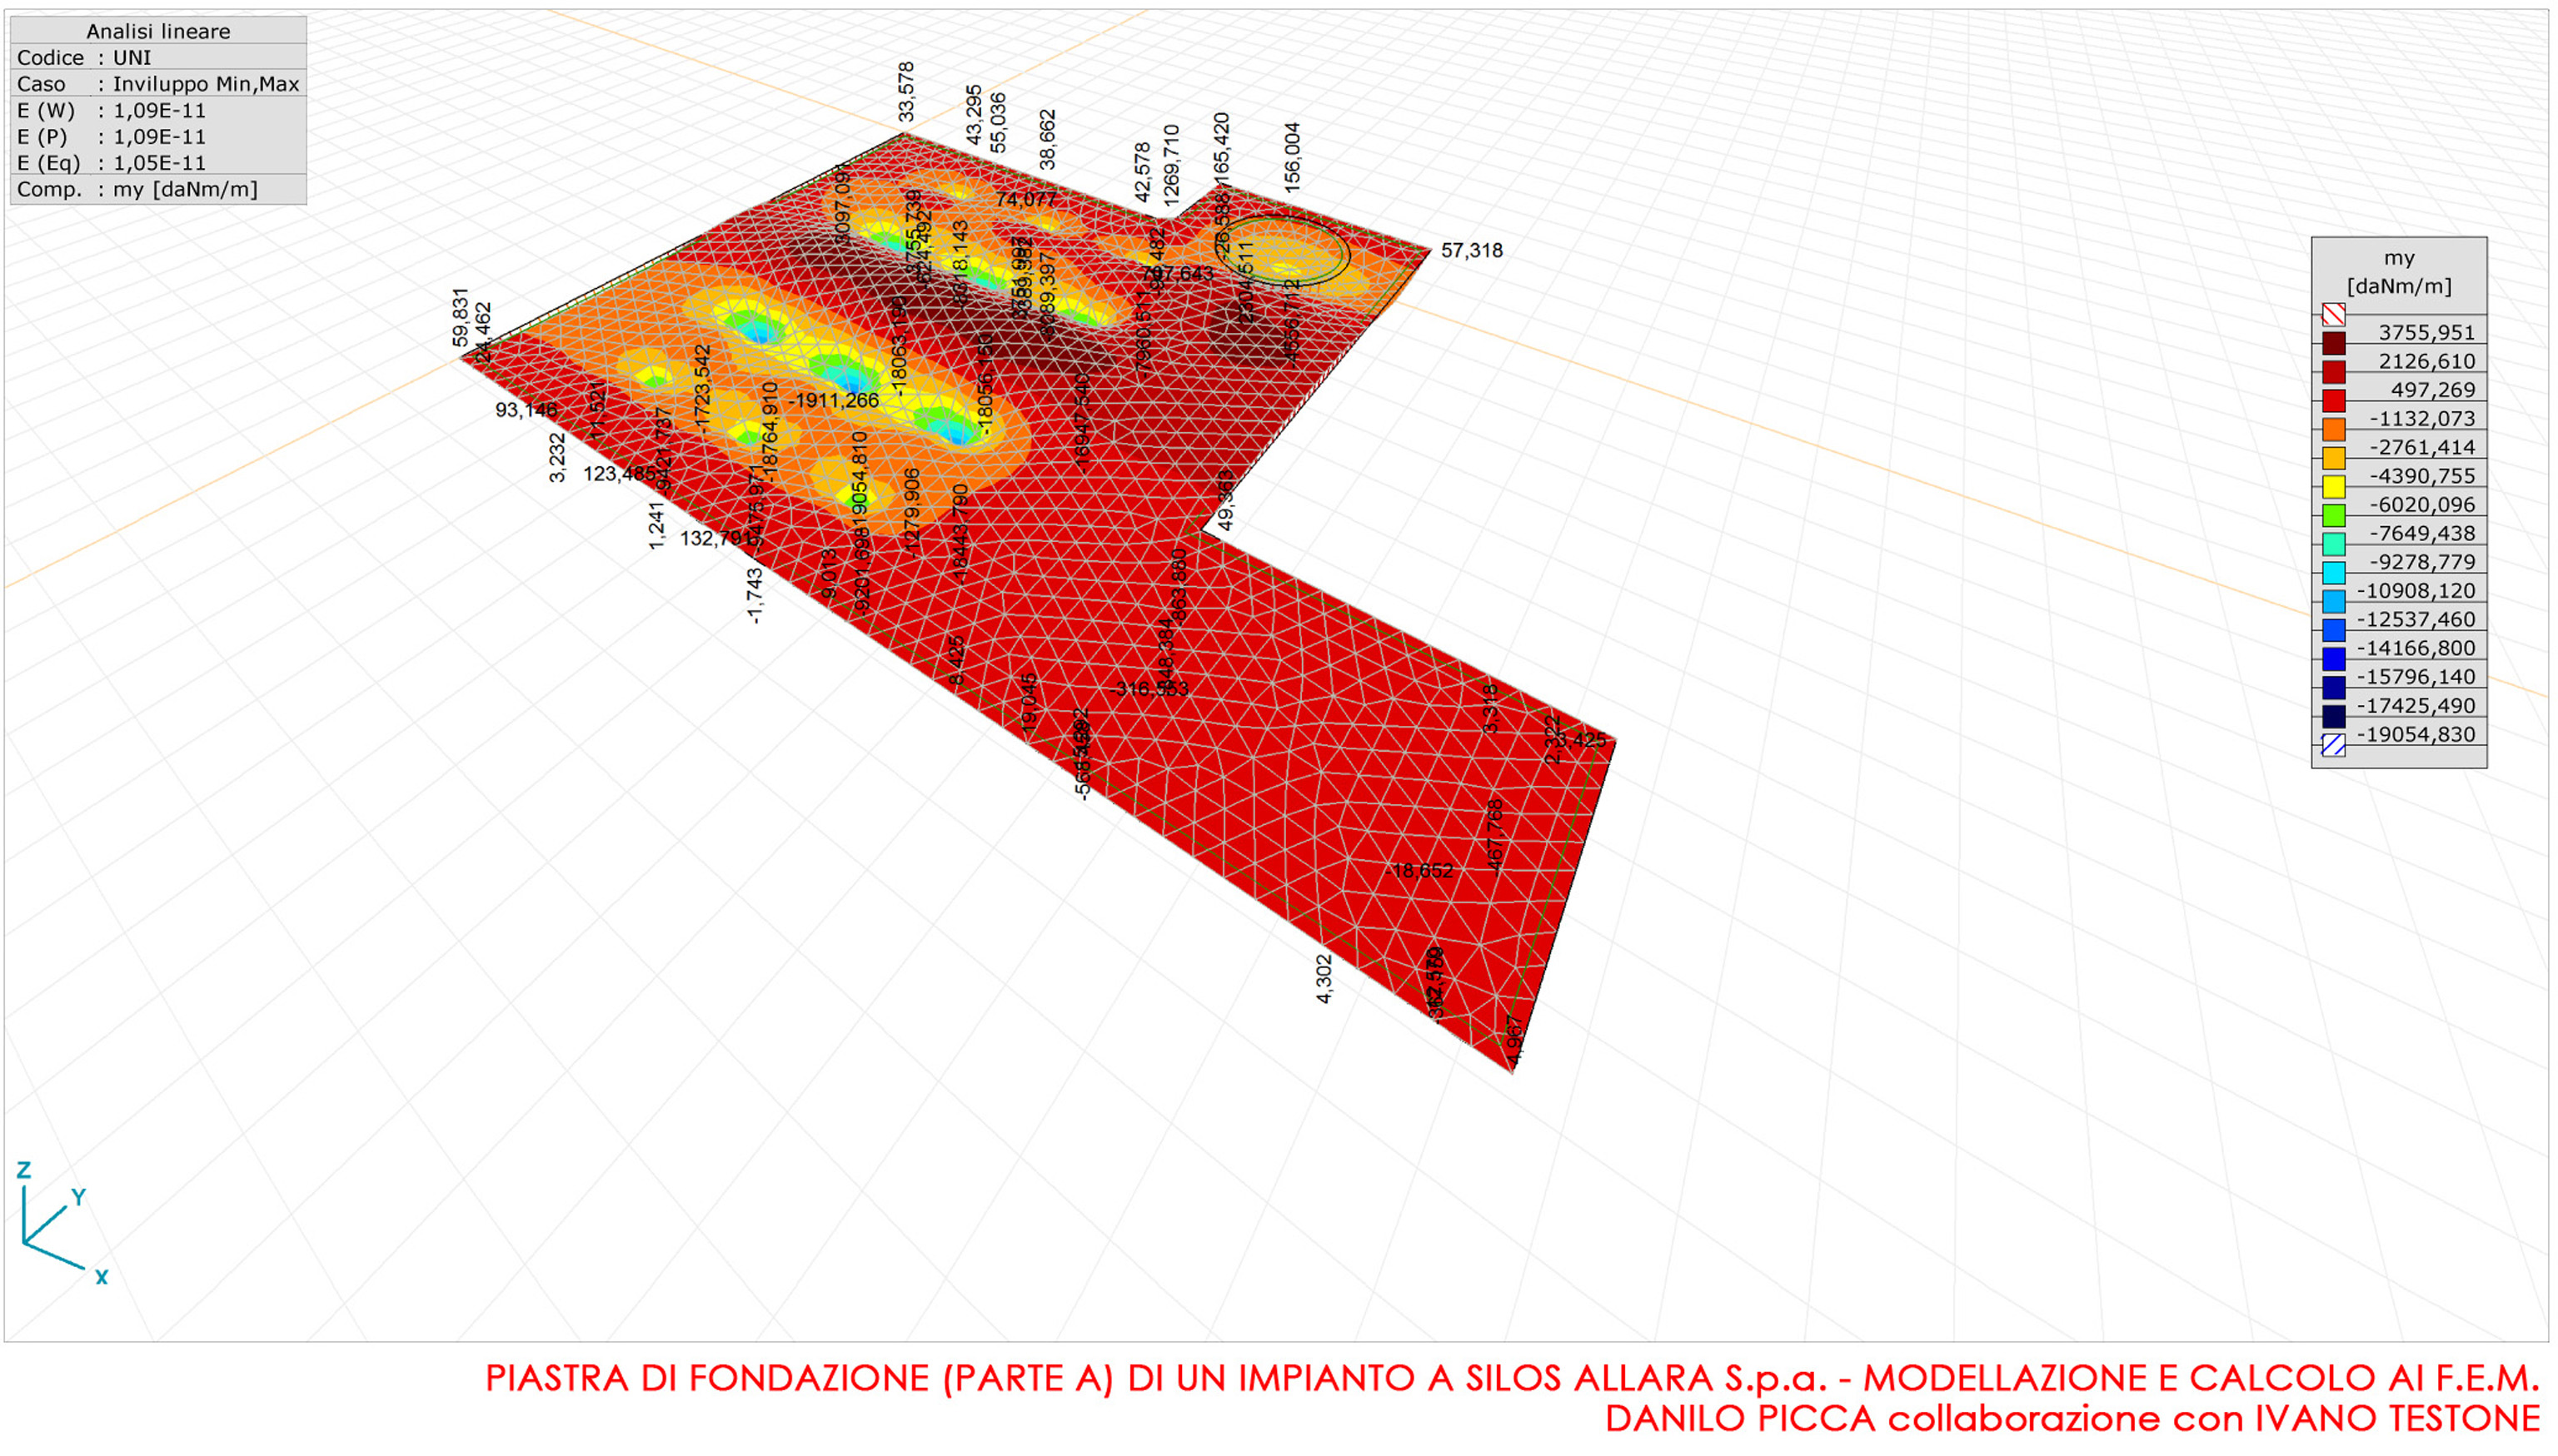Click the -1911,266 value on the slab
This screenshot has width=2558, height=1456.
[835, 400]
